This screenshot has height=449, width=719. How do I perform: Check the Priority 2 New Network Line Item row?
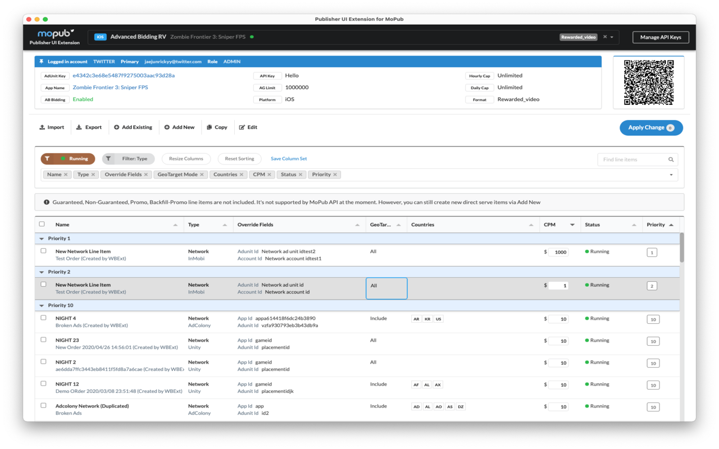tap(43, 284)
